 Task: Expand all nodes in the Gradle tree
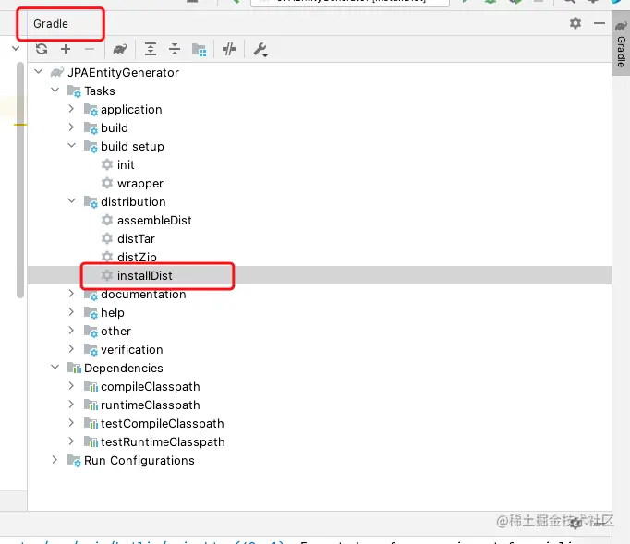pos(151,50)
